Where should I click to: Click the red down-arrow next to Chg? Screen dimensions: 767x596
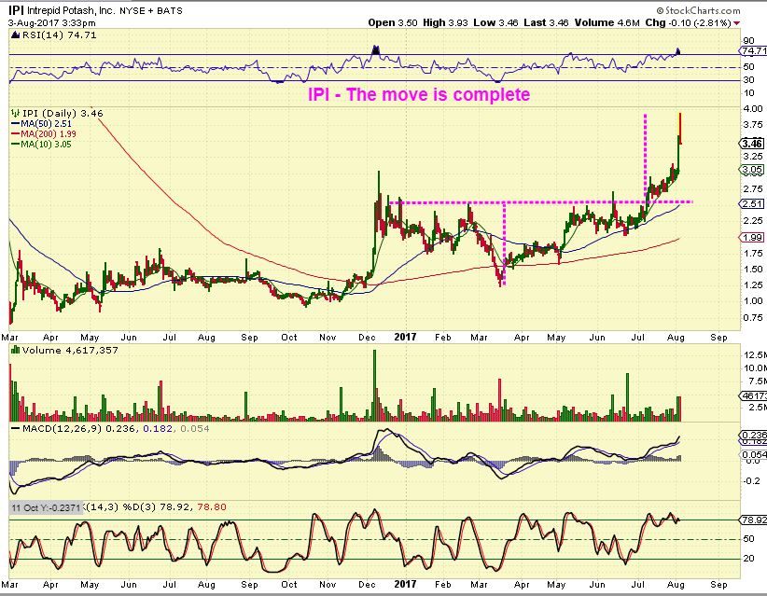click(x=736, y=23)
